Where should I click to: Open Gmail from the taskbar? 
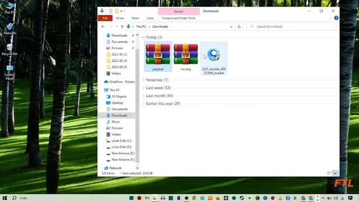(x=147, y=198)
